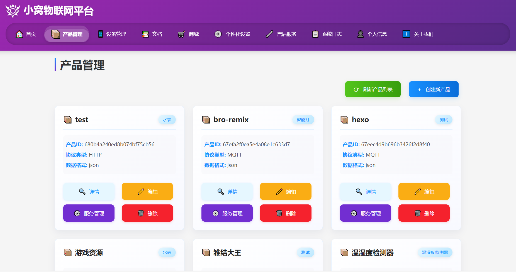The image size is (516, 272).
Task: Click the box icon beside 游戏资源
Action: [68, 252]
